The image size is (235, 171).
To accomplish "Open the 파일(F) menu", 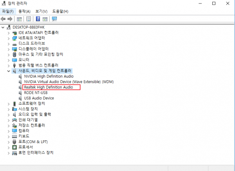I will click(8, 11).
